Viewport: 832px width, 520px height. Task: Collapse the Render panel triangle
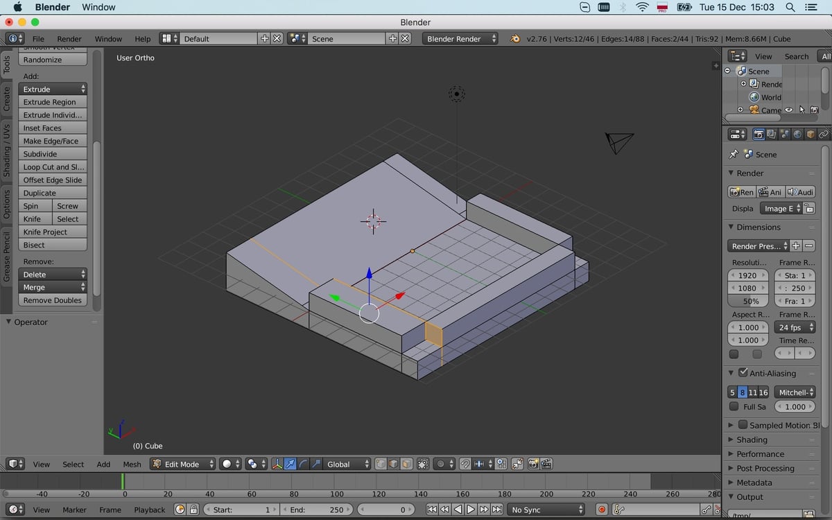tap(731, 173)
